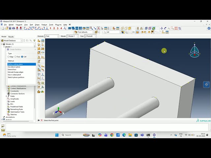Select the Pan view tool
211x158 pixels.
pos(162,28)
